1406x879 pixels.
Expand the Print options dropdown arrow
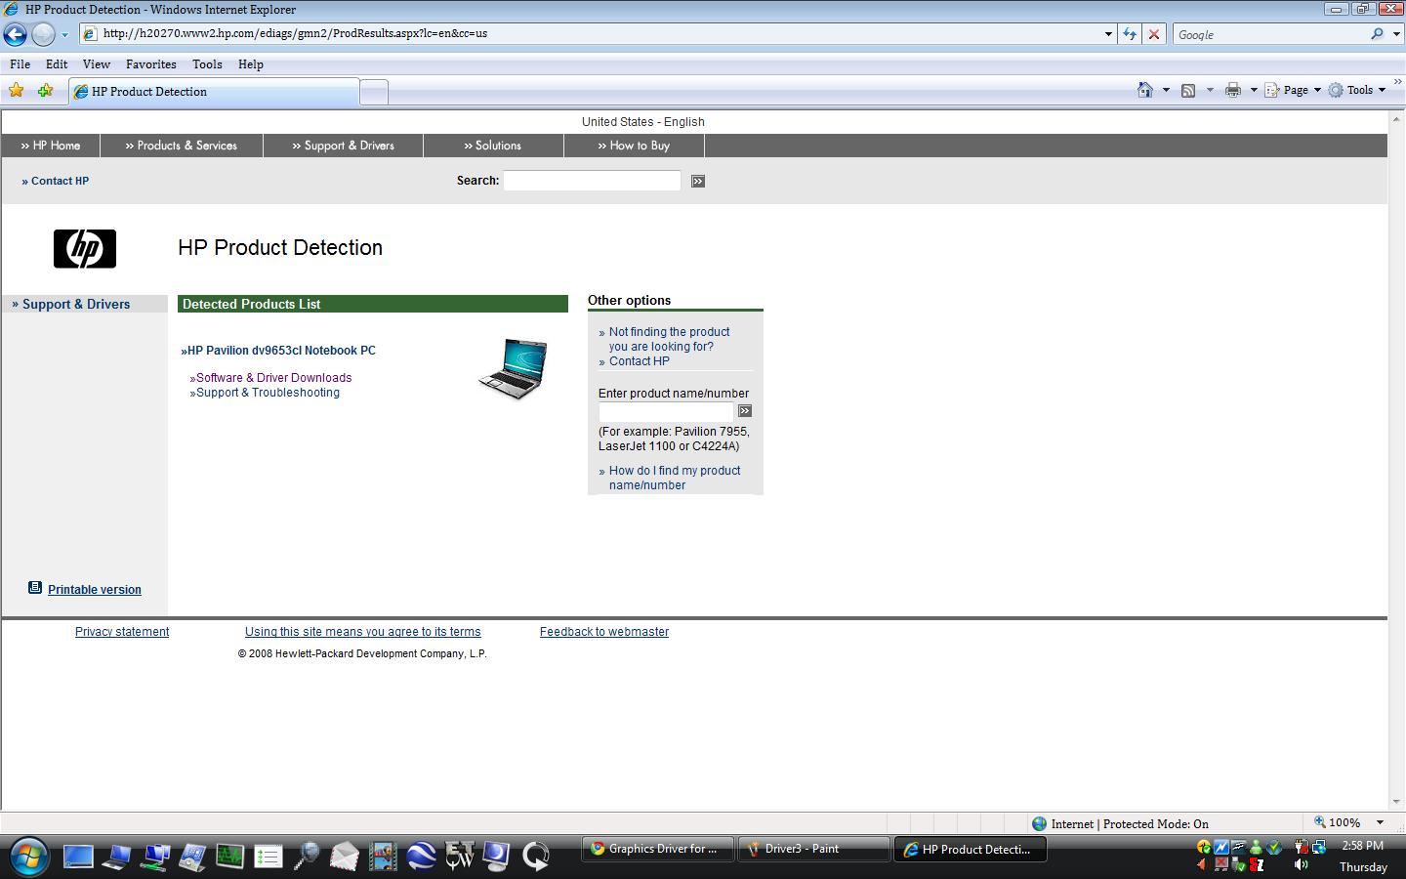coord(1254,90)
